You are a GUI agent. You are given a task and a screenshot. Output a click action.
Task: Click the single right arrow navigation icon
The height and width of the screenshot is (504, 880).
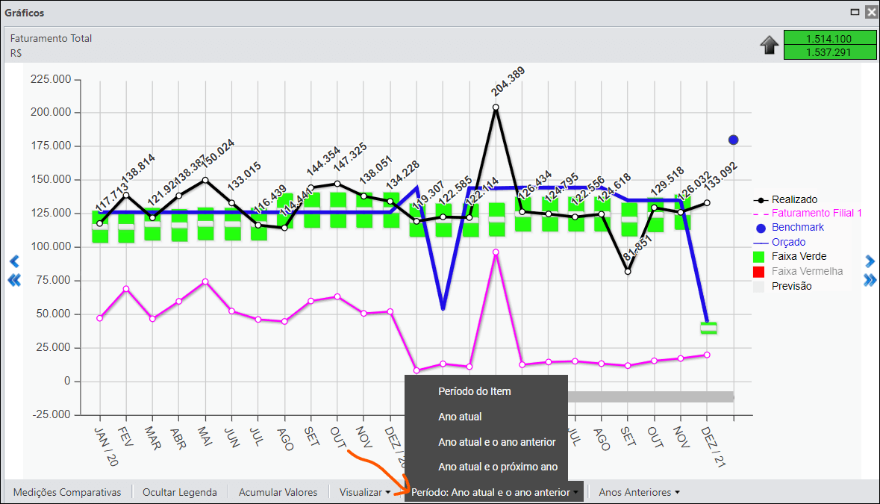870,261
